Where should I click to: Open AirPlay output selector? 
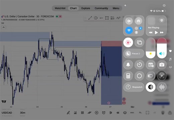click(x=162, y=20)
